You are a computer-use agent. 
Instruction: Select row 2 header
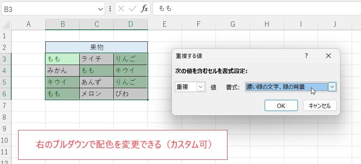click(5, 48)
